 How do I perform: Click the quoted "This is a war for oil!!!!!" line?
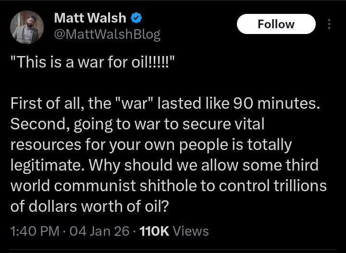93,63
